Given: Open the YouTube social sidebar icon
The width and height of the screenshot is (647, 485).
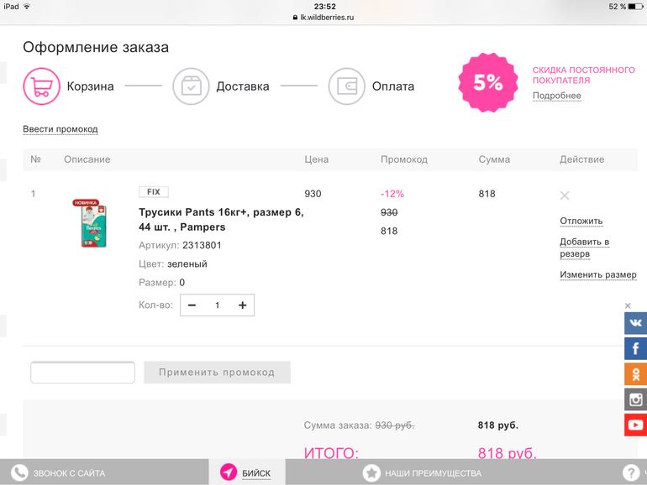Looking at the screenshot, I should 635,425.
